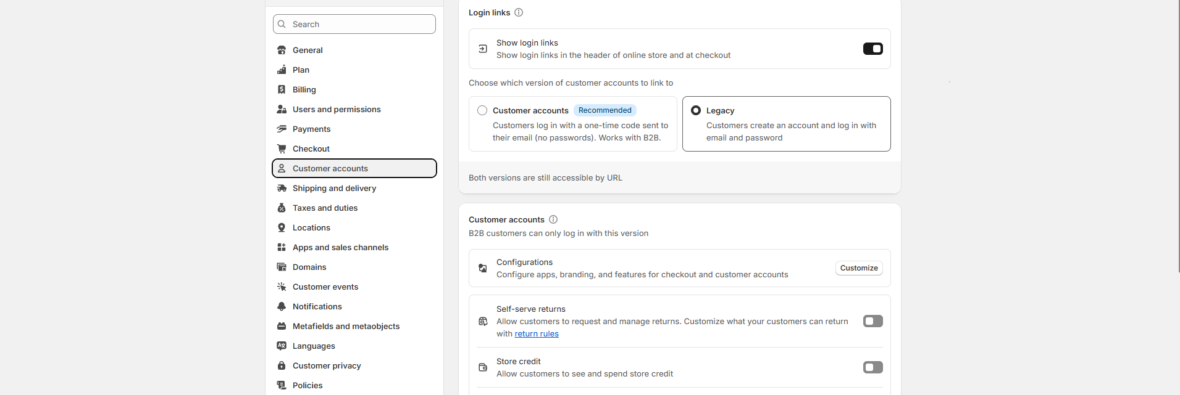Turn on the Store credit toggle

tap(872, 367)
